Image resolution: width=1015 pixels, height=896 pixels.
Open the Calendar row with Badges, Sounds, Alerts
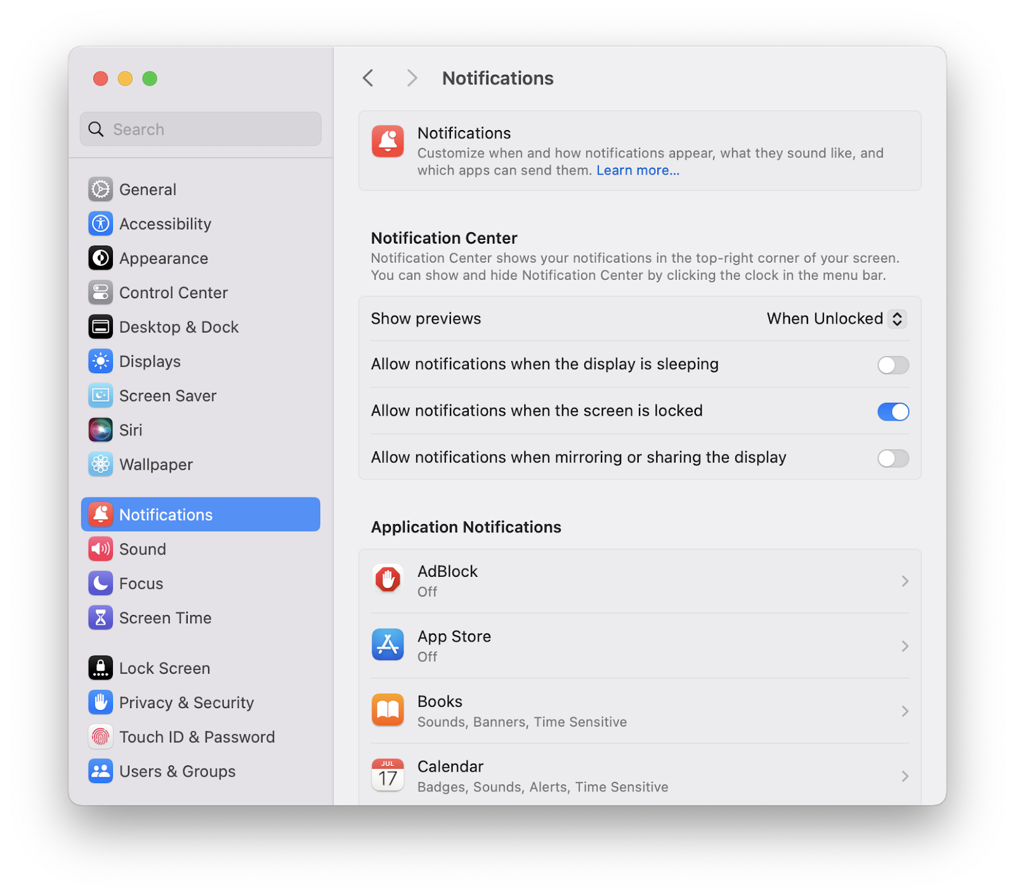coord(640,775)
